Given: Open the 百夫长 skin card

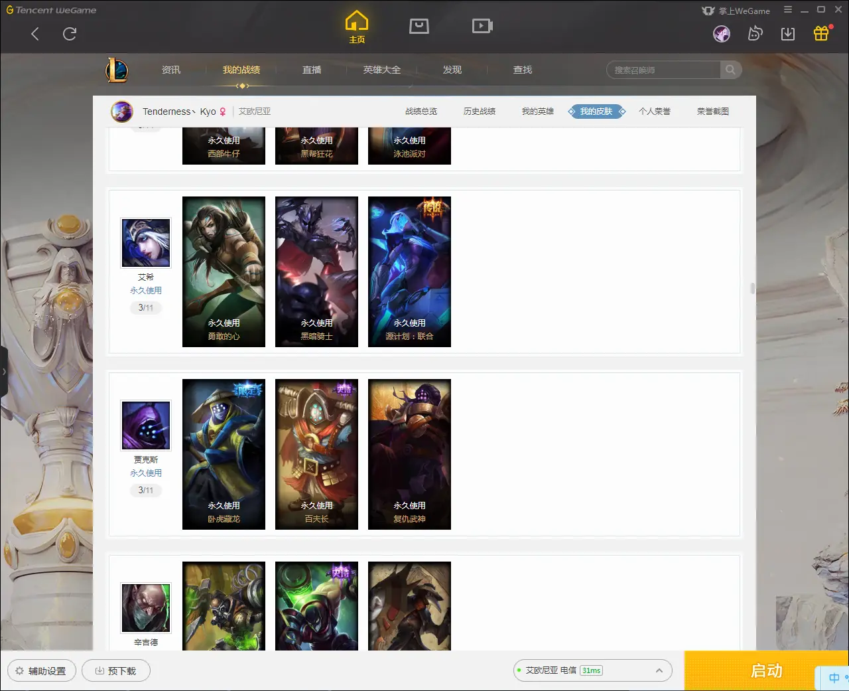Looking at the screenshot, I should click(316, 454).
